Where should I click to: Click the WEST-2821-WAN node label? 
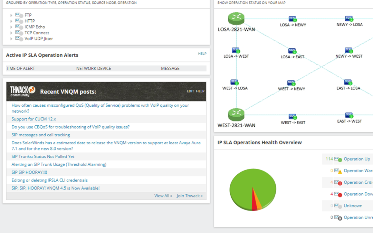(236, 126)
